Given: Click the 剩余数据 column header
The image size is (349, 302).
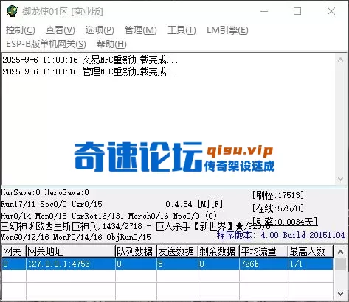Looking at the screenshot, I should coord(219,251).
